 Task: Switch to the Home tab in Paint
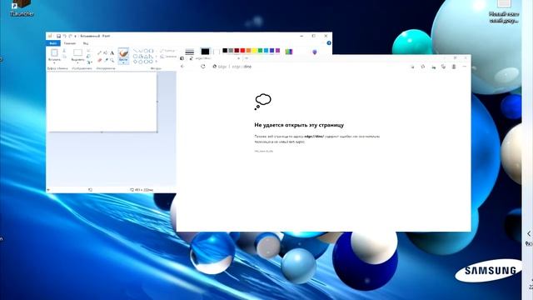click(x=70, y=43)
